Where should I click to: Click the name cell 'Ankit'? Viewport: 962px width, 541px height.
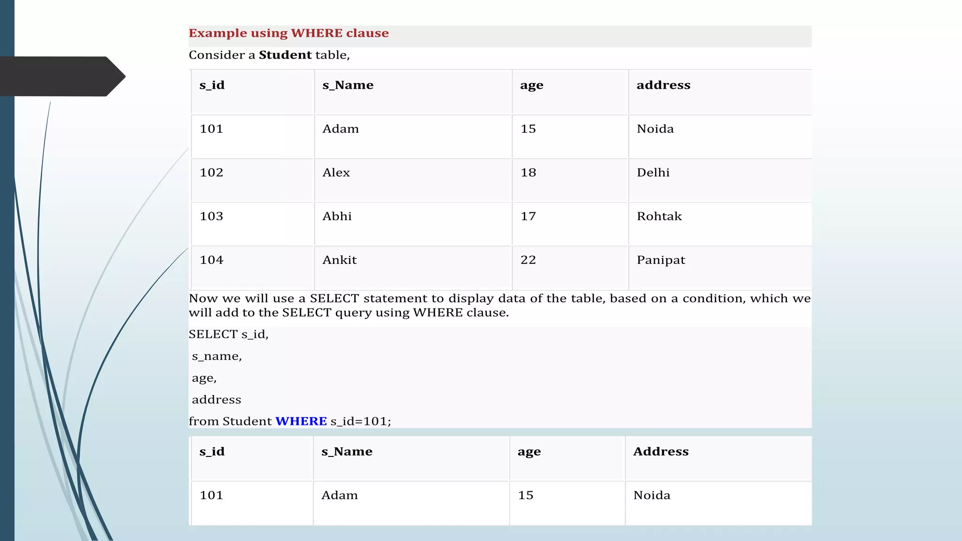pos(339,260)
